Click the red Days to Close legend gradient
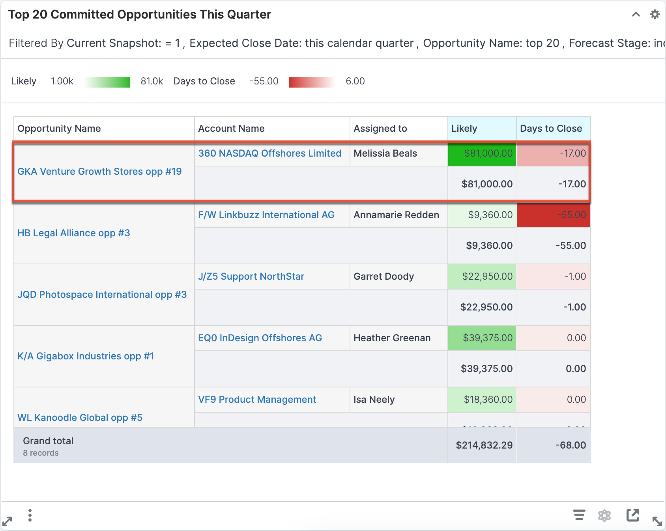The width and height of the screenshot is (666, 531). click(311, 82)
